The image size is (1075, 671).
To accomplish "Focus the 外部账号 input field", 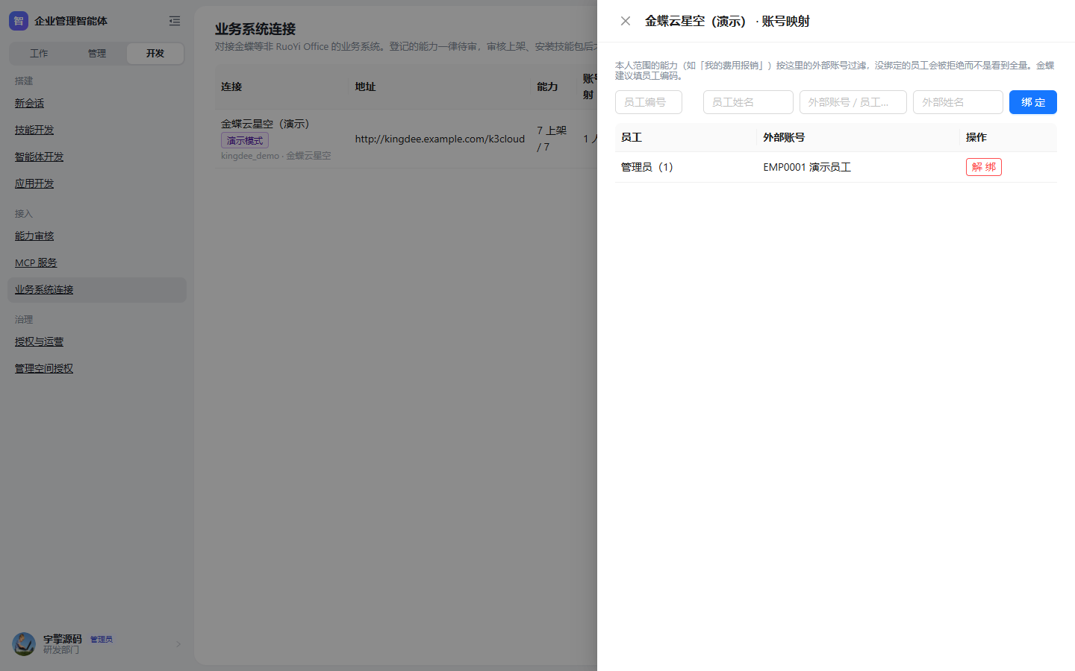I will [x=853, y=102].
